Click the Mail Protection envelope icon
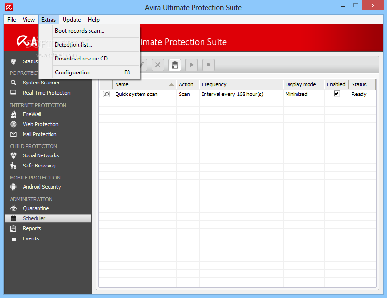 [13, 134]
